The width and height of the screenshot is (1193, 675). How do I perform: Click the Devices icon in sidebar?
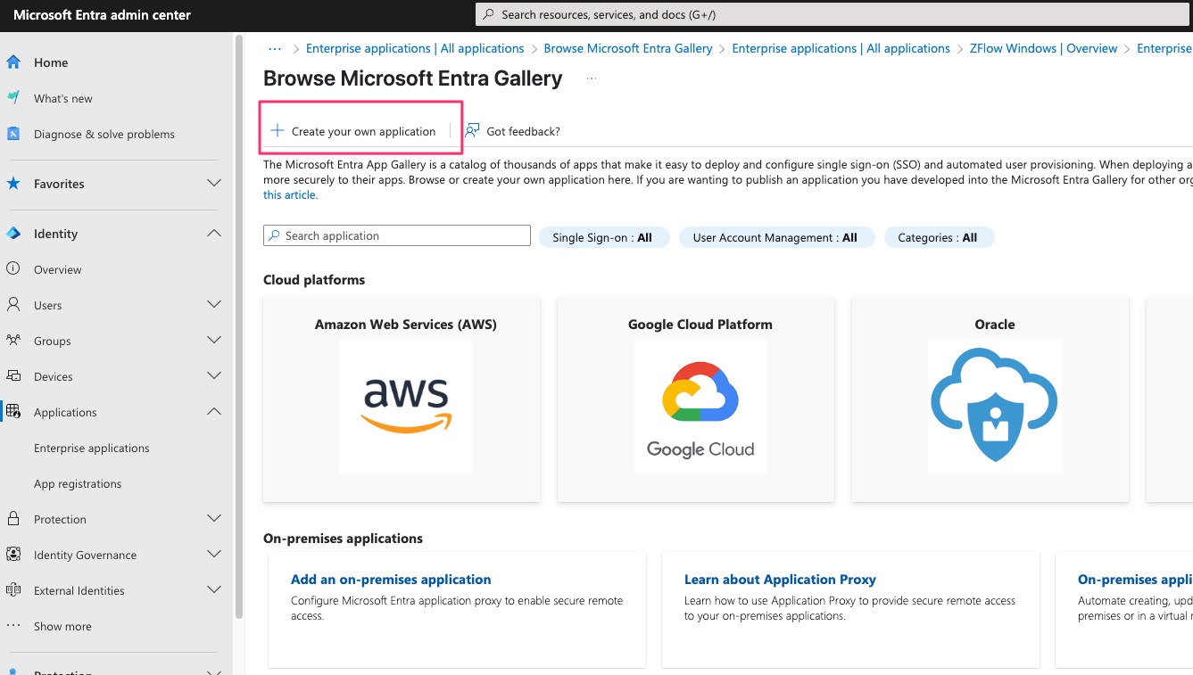[13, 376]
